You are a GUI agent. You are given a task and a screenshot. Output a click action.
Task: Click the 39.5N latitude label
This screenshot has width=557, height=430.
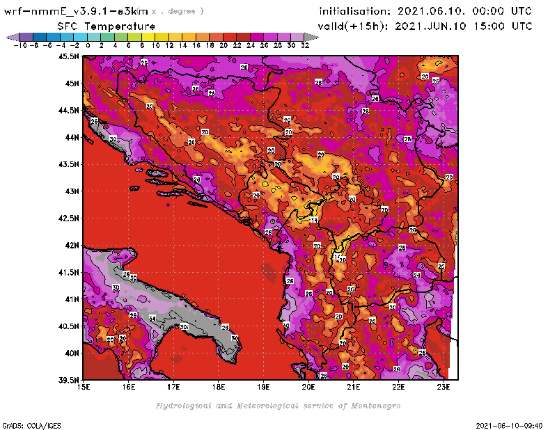(x=68, y=380)
